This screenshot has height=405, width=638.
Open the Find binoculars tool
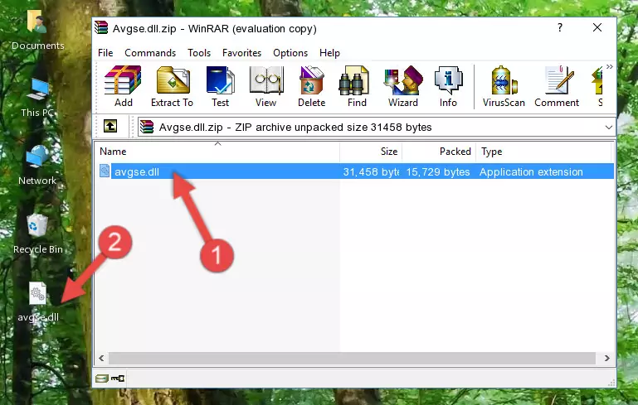357,86
